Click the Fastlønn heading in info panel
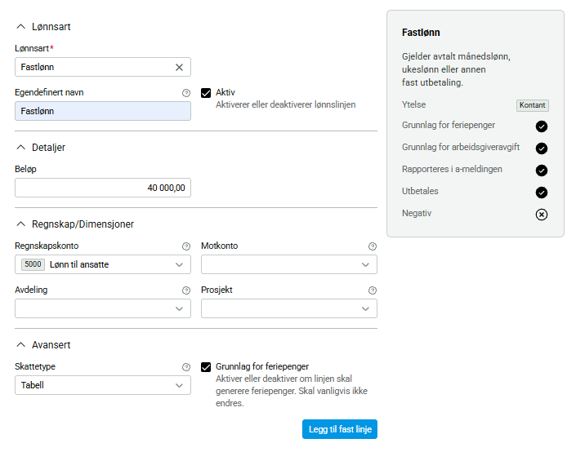 pyautogui.click(x=421, y=33)
